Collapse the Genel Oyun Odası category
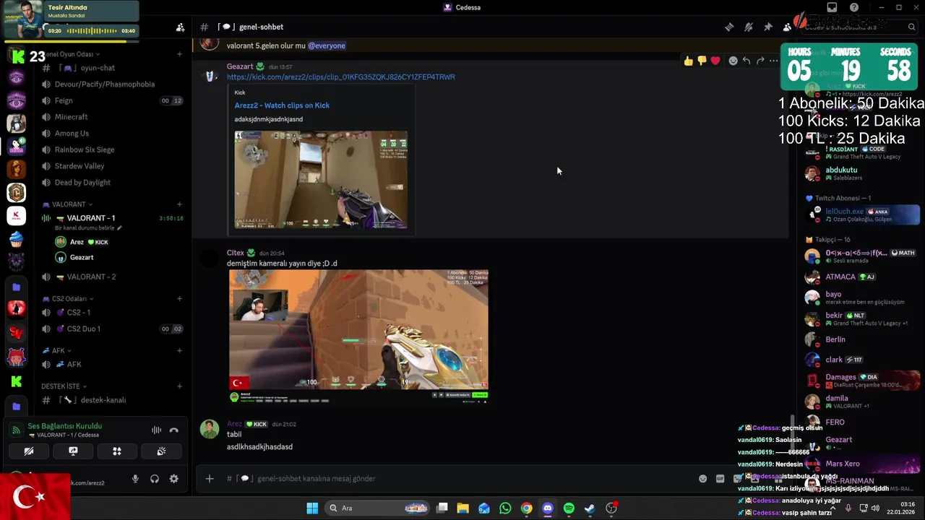This screenshot has height=520, width=925. (x=70, y=54)
